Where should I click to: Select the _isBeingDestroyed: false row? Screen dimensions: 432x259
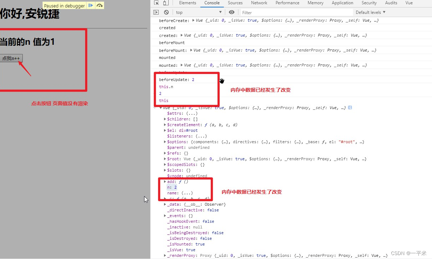[x=195, y=233]
